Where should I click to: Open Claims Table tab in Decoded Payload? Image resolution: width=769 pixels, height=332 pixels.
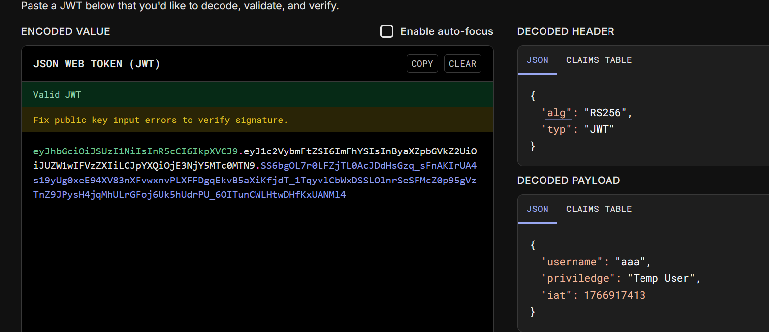[599, 209]
